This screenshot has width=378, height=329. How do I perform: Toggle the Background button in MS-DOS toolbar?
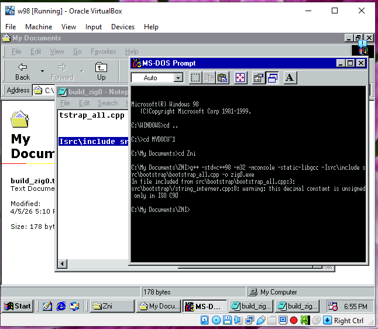pos(272,78)
